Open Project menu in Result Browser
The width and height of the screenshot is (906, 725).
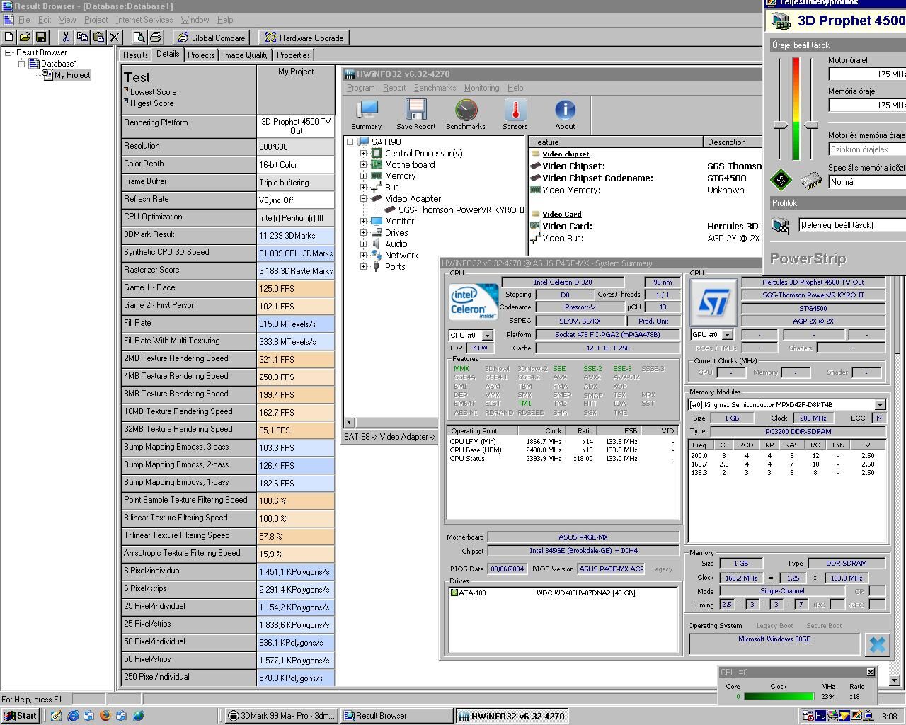click(96, 20)
